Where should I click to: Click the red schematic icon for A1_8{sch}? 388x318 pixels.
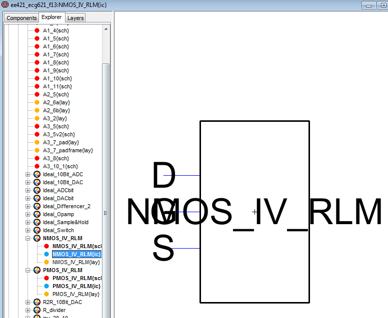click(x=37, y=62)
